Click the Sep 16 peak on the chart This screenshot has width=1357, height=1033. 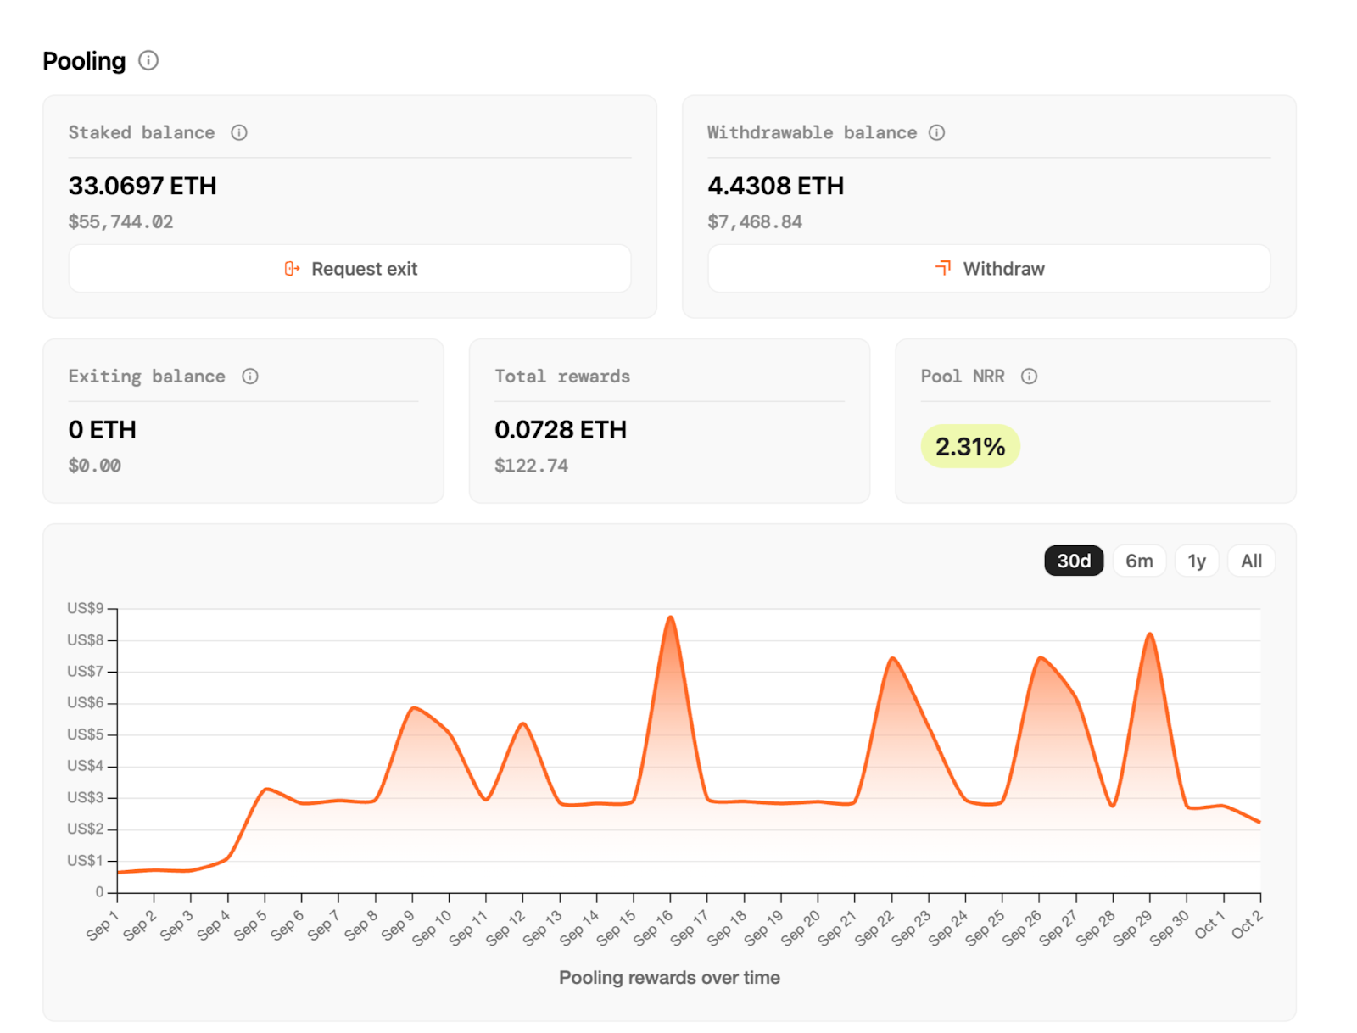(670, 618)
